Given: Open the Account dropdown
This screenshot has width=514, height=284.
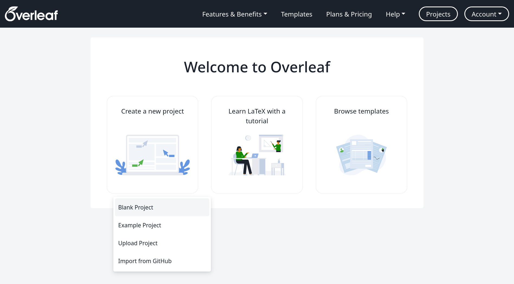Looking at the screenshot, I should point(487,14).
